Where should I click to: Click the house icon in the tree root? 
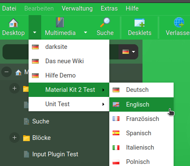[18, 72]
